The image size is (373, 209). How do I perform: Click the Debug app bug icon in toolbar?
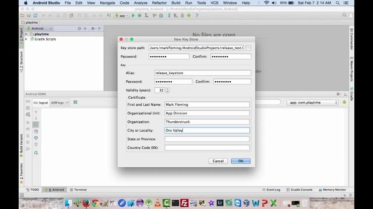pos(140,16)
